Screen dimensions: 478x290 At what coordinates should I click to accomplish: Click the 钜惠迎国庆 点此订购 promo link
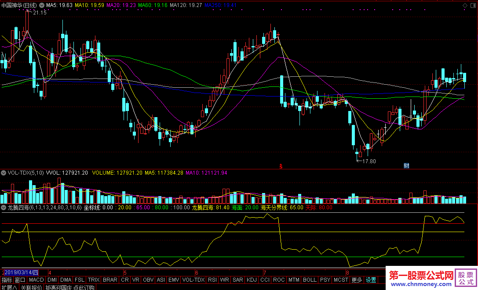click(x=70, y=287)
